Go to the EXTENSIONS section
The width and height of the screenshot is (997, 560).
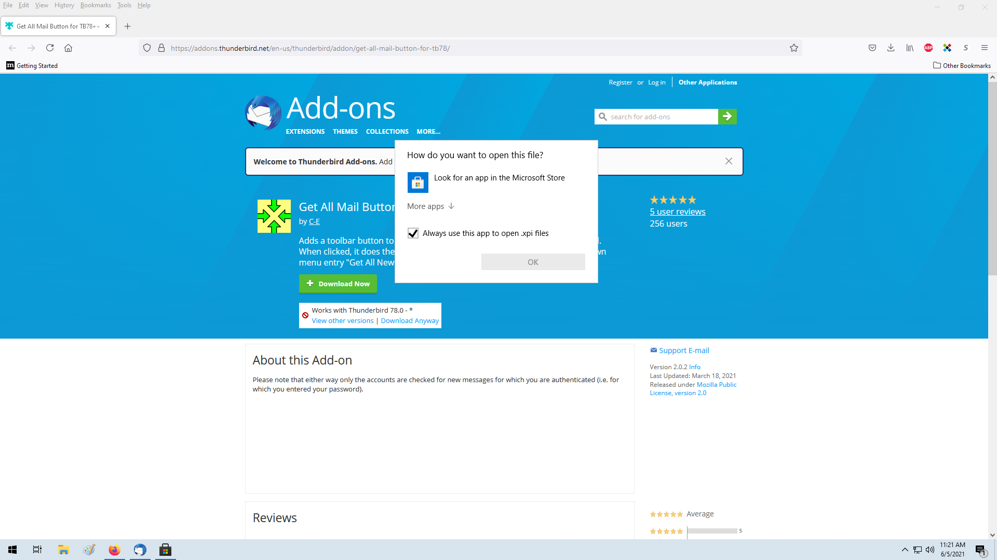(305, 132)
